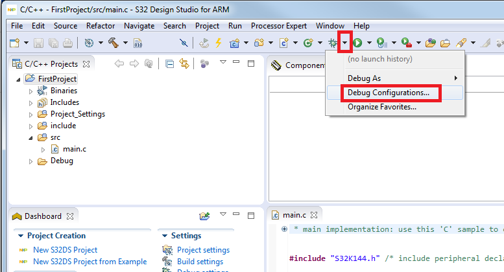Expand folded comment in main.c editor
Screen dimensions: 504x272
coord(284,229)
